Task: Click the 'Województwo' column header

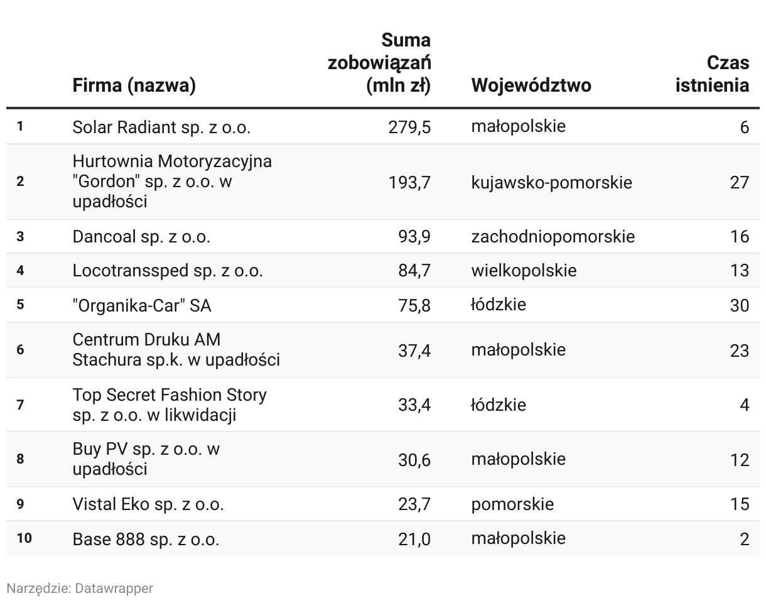Action: coord(531,85)
